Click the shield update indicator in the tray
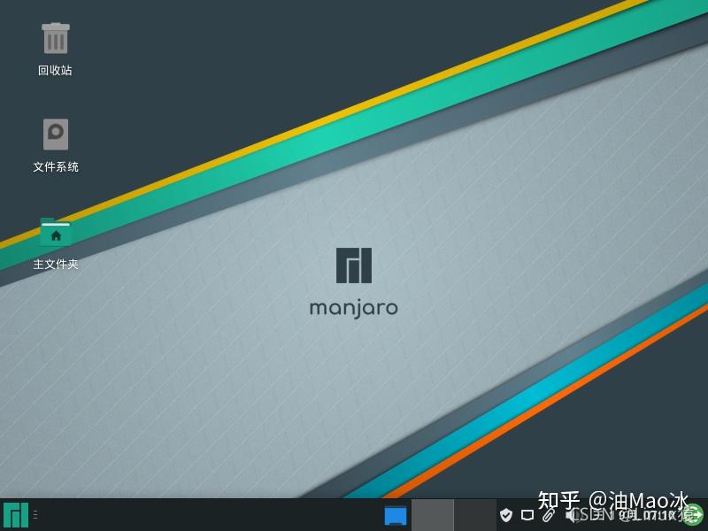Screen dimensions: 708x531 click(x=506, y=516)
